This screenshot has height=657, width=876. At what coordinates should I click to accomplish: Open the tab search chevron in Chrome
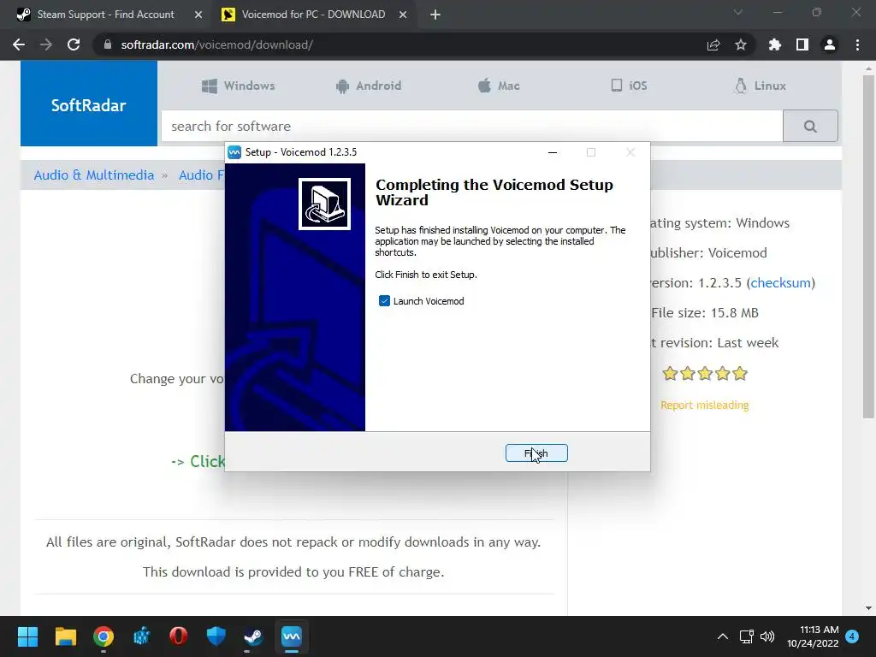point(738,12)
